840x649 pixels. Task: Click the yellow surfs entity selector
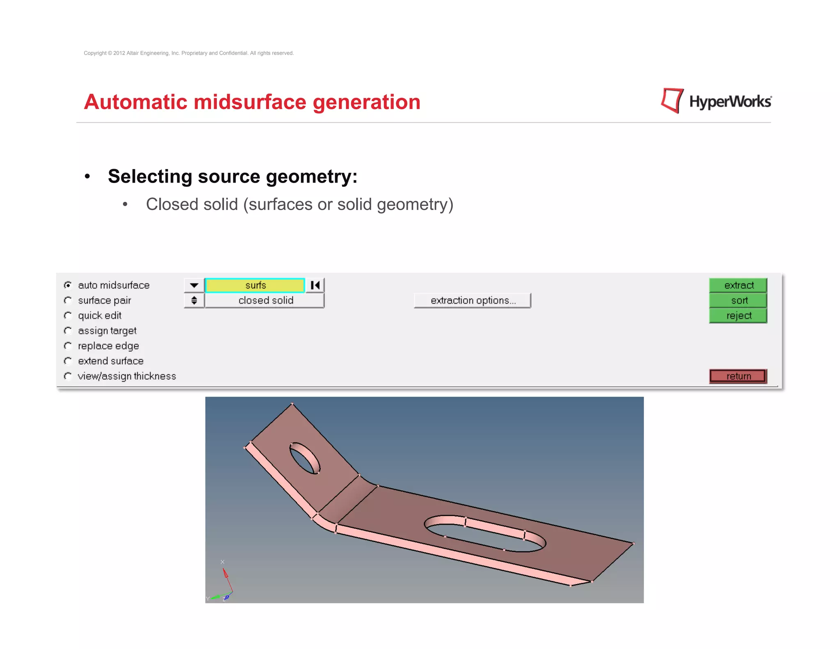(x=255, y=285)
